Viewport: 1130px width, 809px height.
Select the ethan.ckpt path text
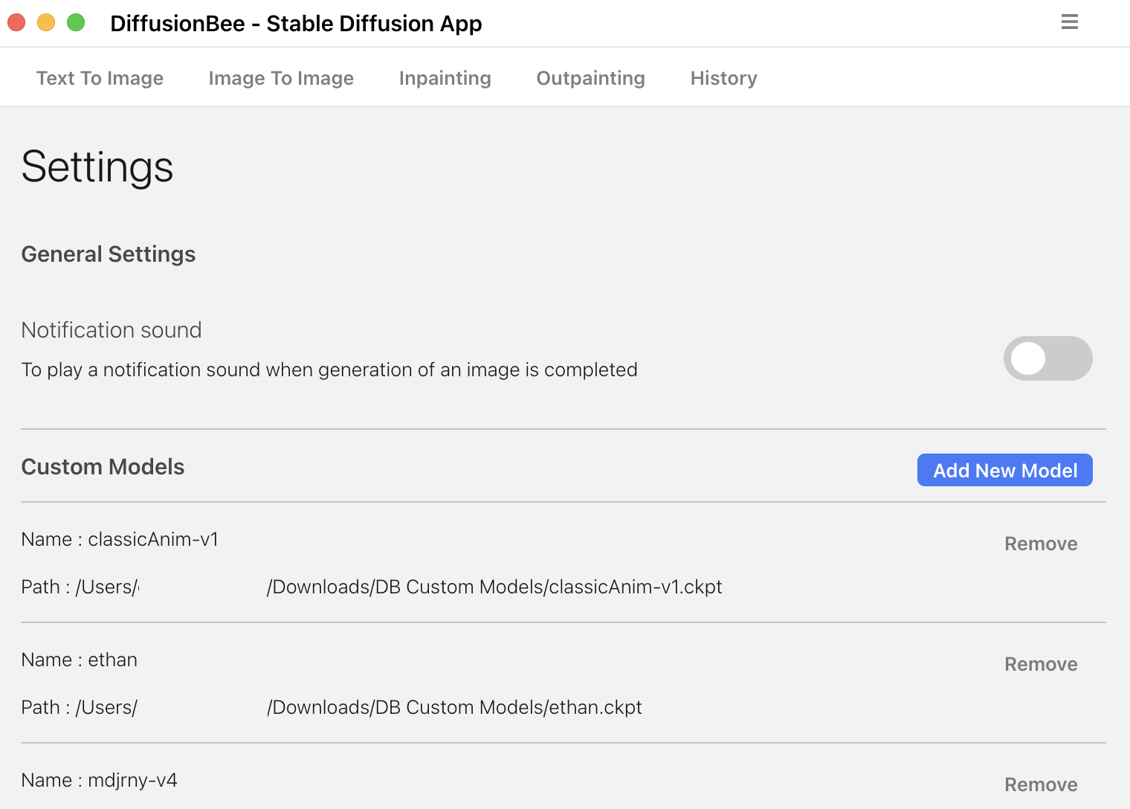click(x=332, y=707)
